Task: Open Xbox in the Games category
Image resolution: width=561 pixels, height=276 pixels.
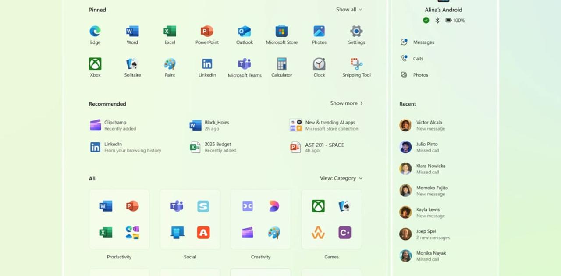Action: point(318,206)
